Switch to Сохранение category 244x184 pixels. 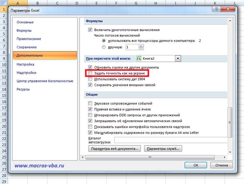[x=27, y=47]
